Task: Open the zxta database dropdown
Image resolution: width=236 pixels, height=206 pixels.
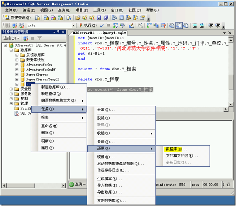Action: 73,26
